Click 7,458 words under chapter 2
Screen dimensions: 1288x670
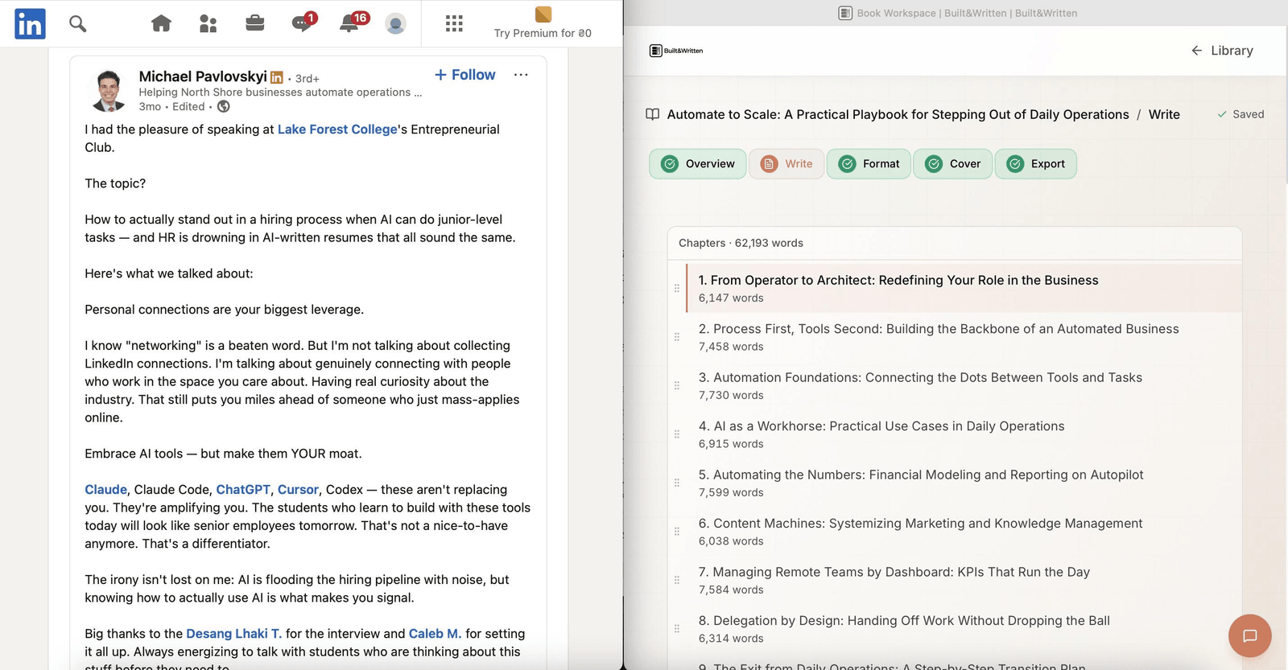click(x=731, y=347)
